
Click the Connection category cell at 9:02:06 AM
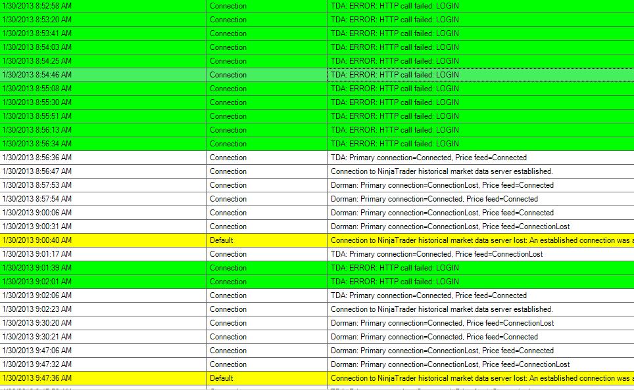pyautogui.click(x=266, y=295)
